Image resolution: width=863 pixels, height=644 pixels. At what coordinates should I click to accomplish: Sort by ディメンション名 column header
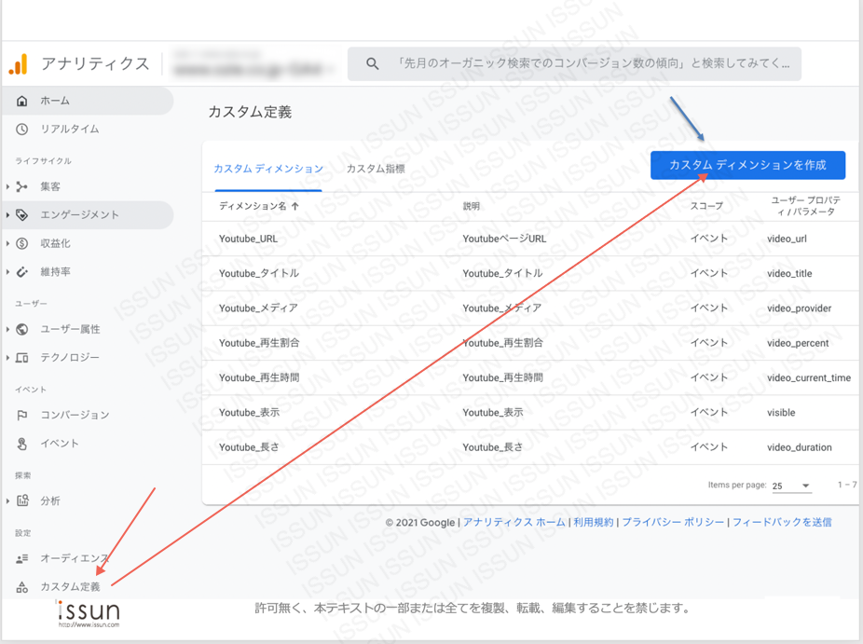tap(258, 206)
